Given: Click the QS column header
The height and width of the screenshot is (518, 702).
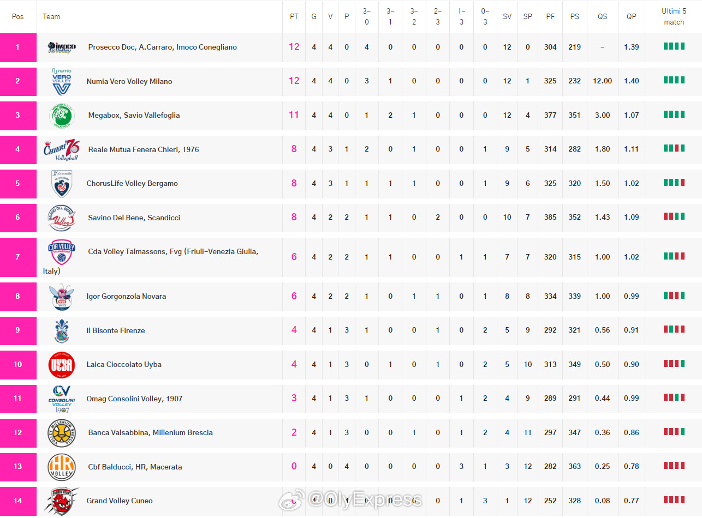Looking at the screenshot, I should click(602, 17).
